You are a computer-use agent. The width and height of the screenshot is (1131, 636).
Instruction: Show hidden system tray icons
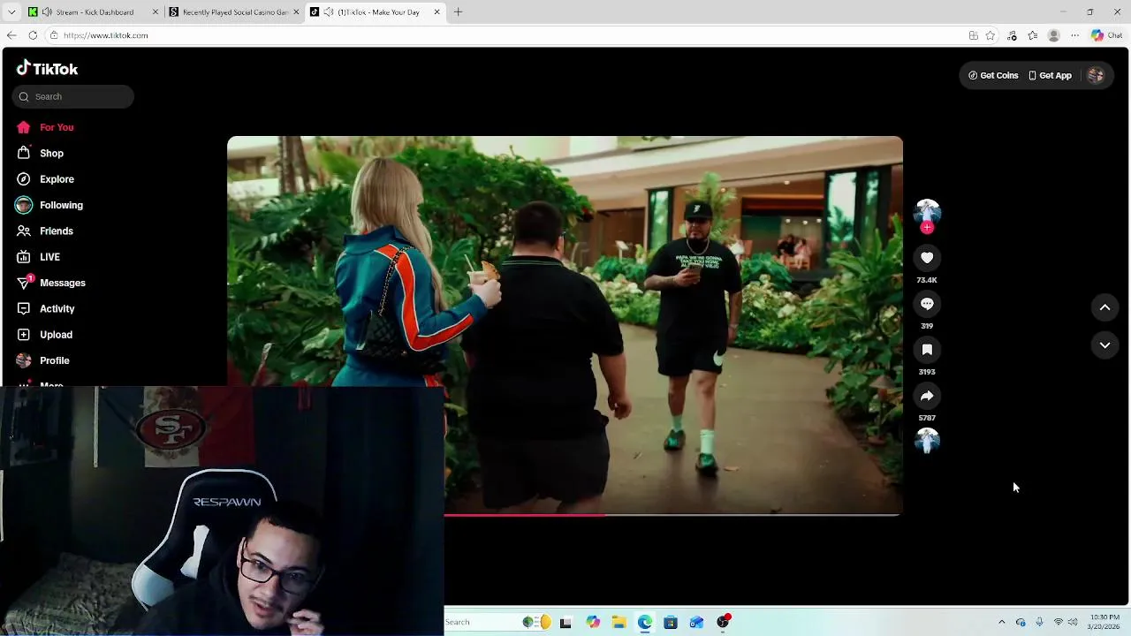1001,622
